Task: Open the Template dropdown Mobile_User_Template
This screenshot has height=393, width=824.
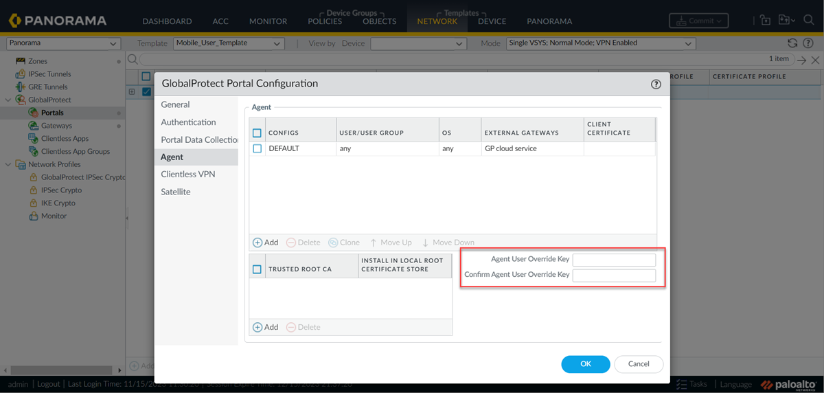Action: (x=229, y=43)
